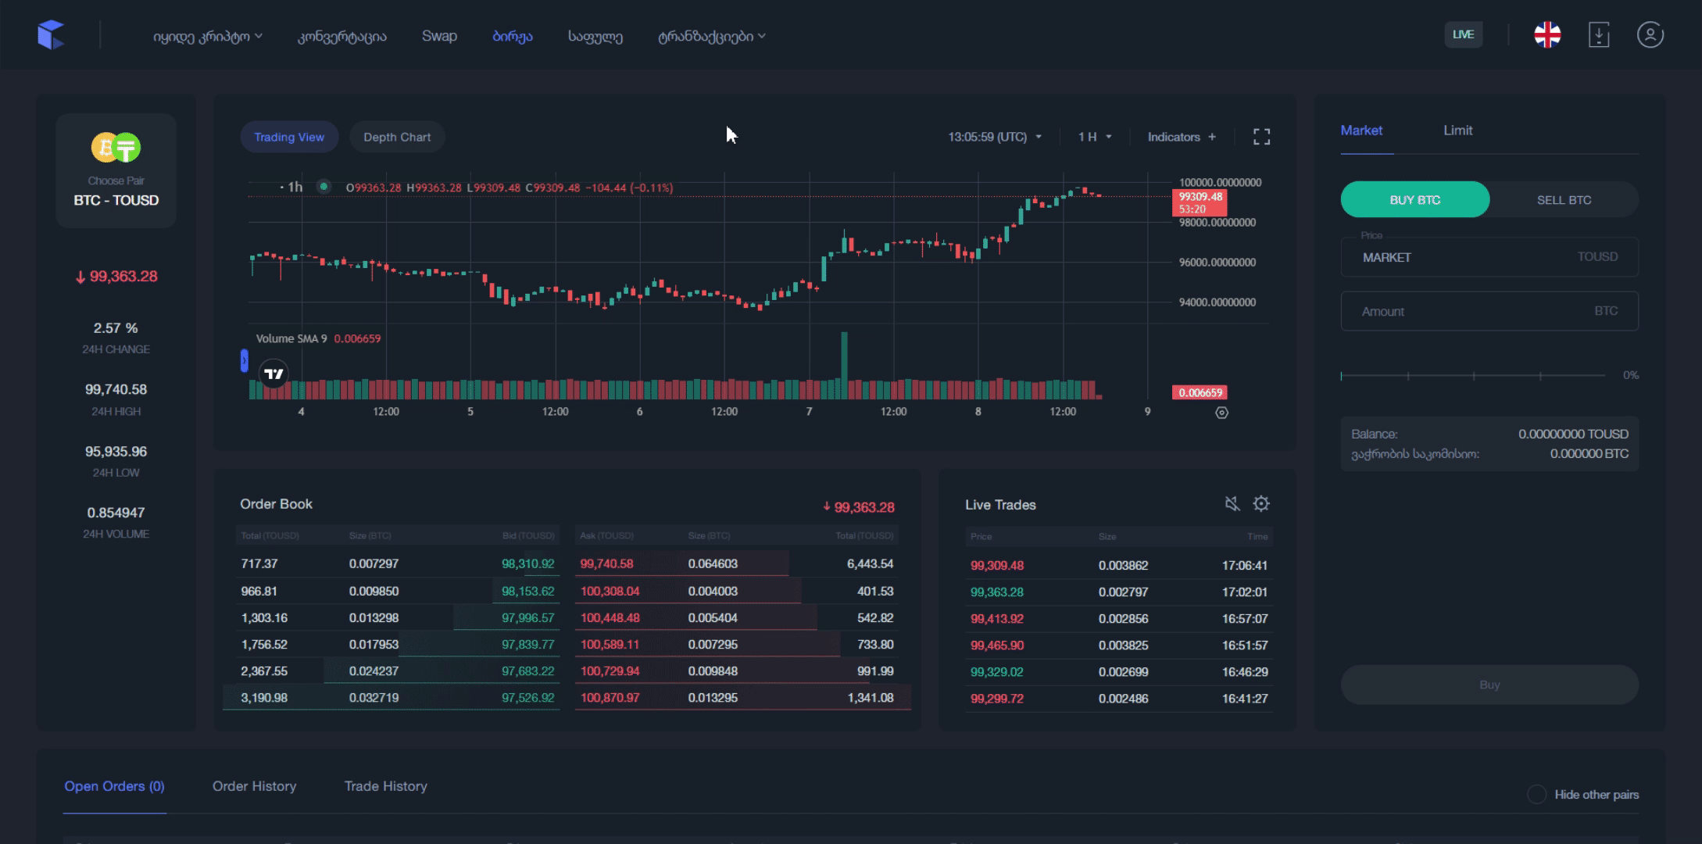Click the cube logo in header
Screen dimensions: 1702x844
point(51,35)
